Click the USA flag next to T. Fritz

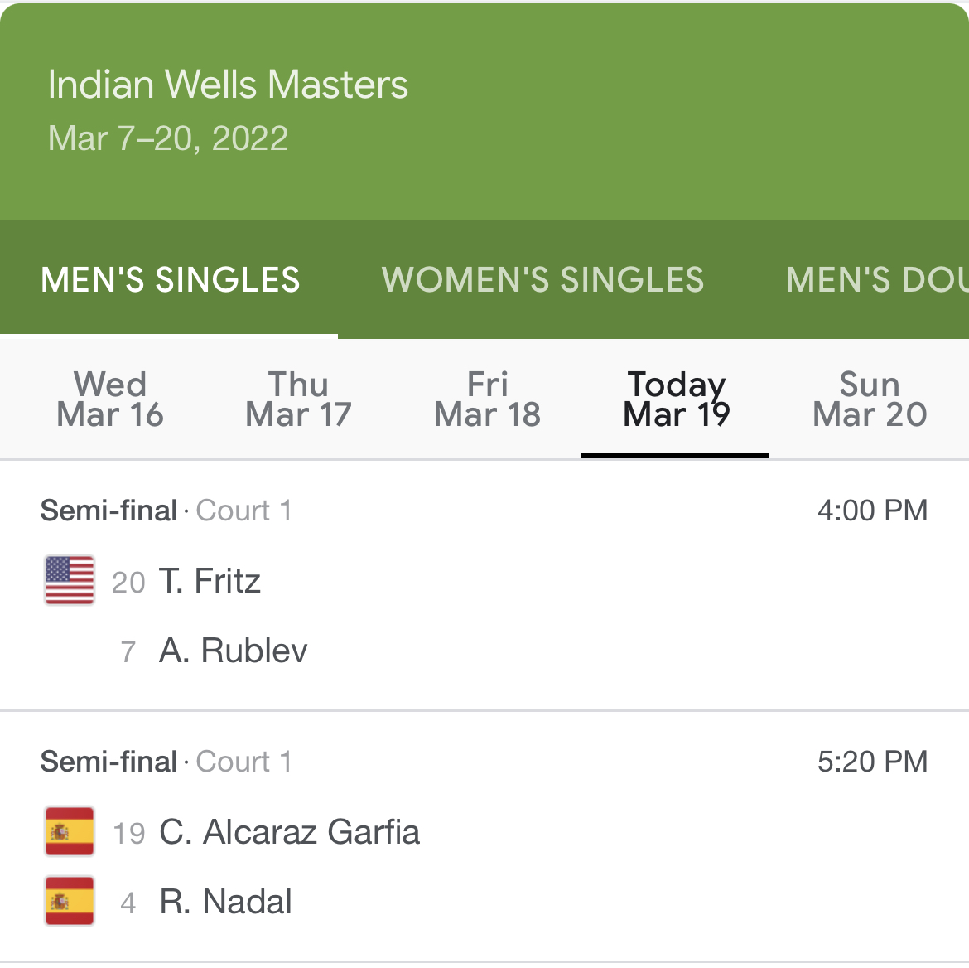coord(70,580)
